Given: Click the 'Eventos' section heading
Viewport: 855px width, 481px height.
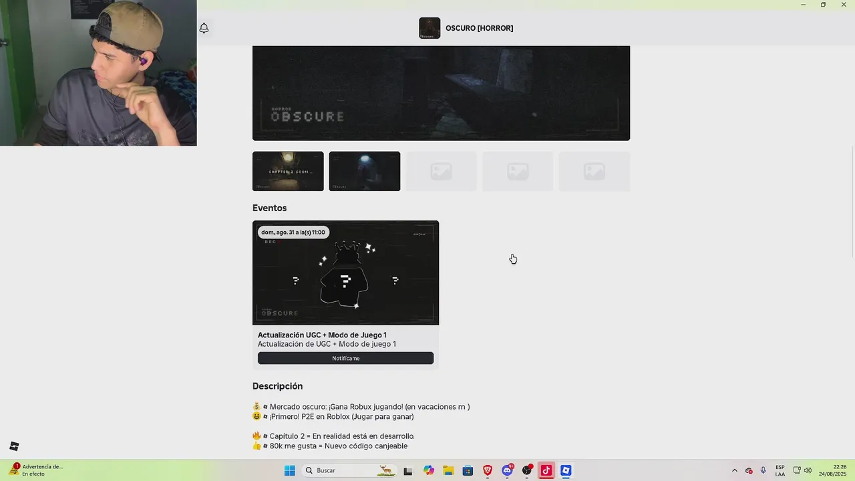Looking at the screenshot, I should [x=269, y=208].
